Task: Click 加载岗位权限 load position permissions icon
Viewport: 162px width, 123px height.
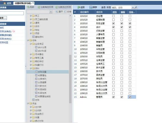Action: click(56, 7)
